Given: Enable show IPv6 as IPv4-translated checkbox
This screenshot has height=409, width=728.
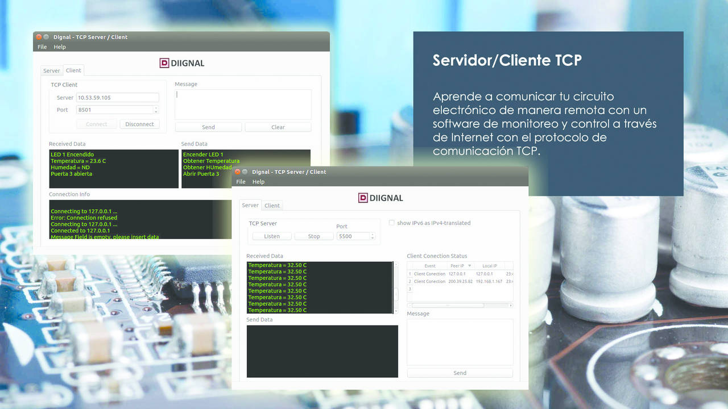Looking at the screenshot, I should pyautogui.click(x=391, y=223).
